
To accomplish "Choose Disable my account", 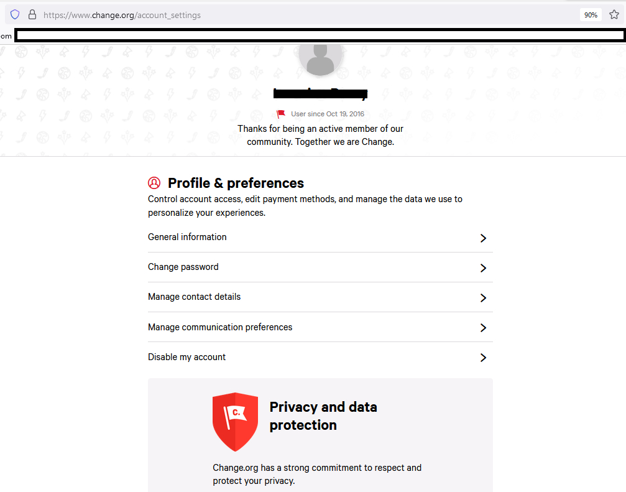I will [186, 357].
